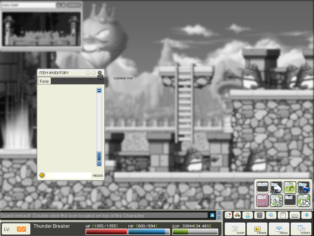This screenshot has height=236, width=314.
Task: Open the SHORT shortcuts button
Action: (301, 229)
